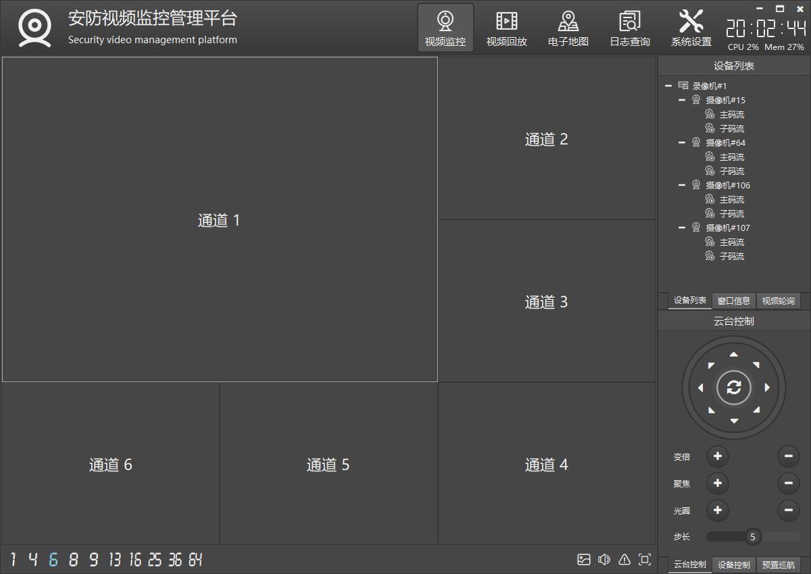Viewport: 811px width, 574px height.
Task: Open the 电子地图 electronic map view
Action: click(x=568, y=28)
